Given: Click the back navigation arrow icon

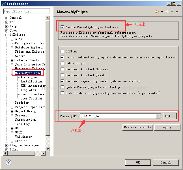Looking at the screenshot, I should tap(157, 12).
